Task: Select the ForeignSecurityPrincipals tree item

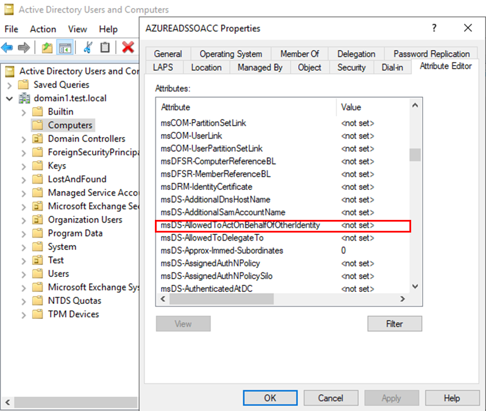Action: pyautogui.click(x=93, y=152)
